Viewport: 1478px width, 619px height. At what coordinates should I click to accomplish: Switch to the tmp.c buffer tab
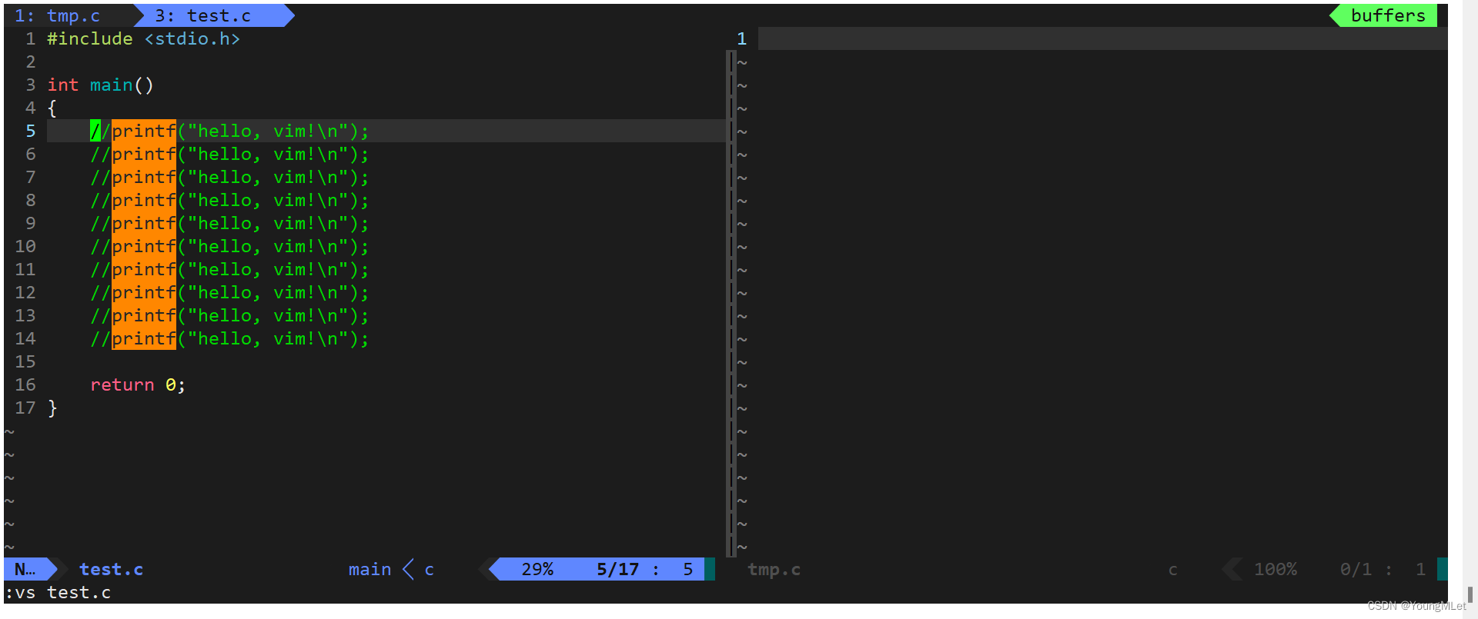(58, 15)
